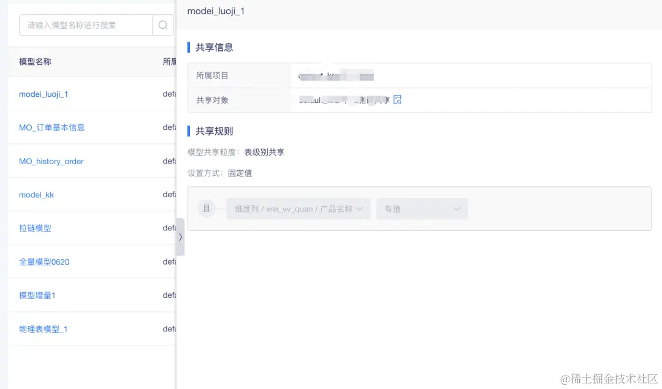Image resolution: width=662 pixels, height=389 pixels.
Task: Open the 有值 condition dropdown
Action: [x=422, y=208]
